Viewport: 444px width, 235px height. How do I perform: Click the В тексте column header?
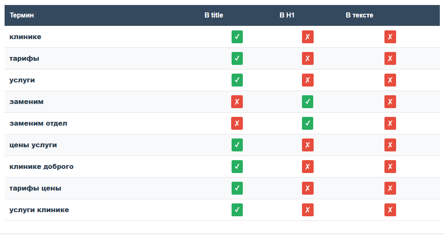(359, 15)
